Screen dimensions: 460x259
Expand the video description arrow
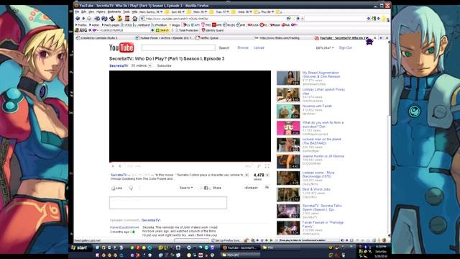tap(247, 175)
